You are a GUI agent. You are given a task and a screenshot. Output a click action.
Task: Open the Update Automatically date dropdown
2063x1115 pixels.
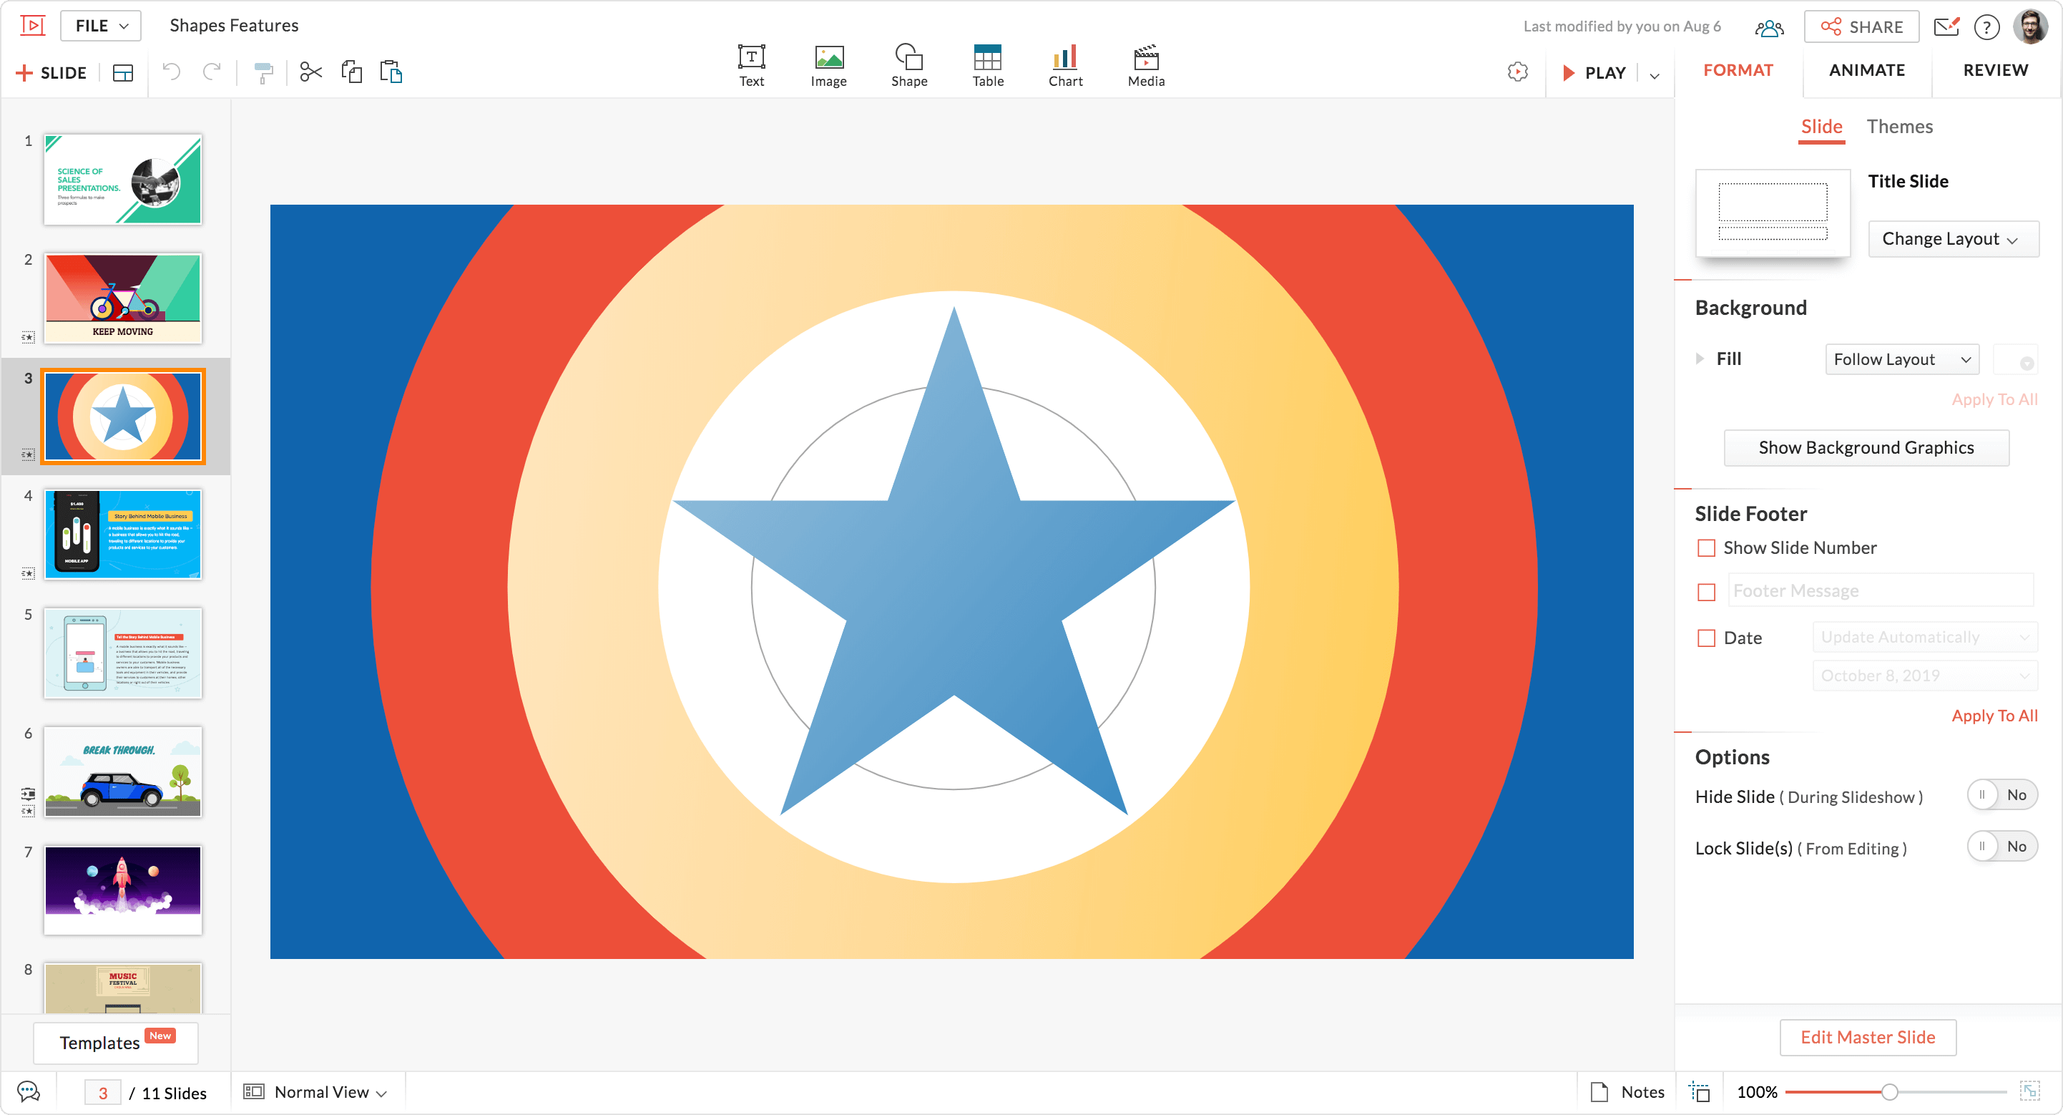point(1925,637)
